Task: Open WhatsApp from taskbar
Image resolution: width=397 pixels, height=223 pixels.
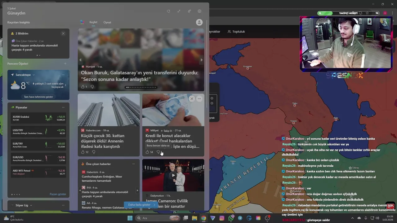Action: [x=231, y=218]
